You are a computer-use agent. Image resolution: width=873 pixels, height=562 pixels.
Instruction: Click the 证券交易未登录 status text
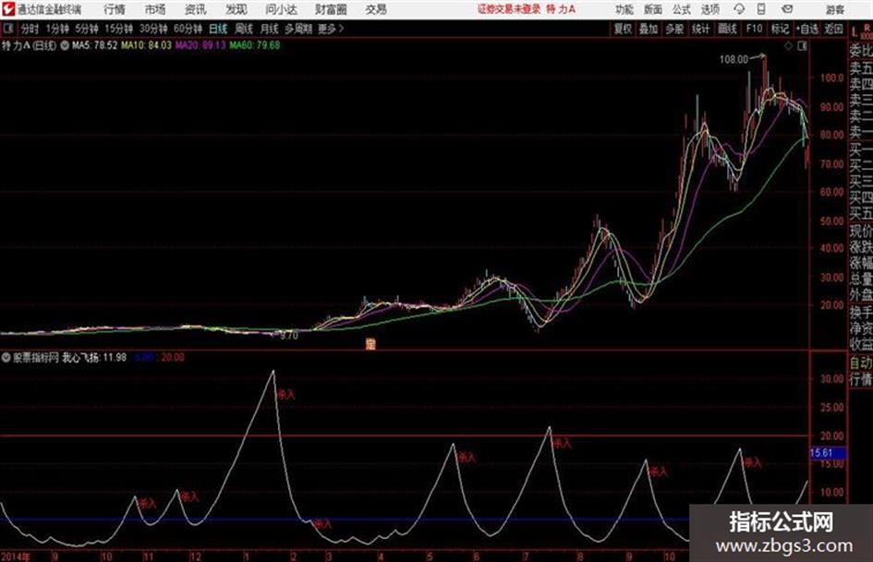coord(509,9)
